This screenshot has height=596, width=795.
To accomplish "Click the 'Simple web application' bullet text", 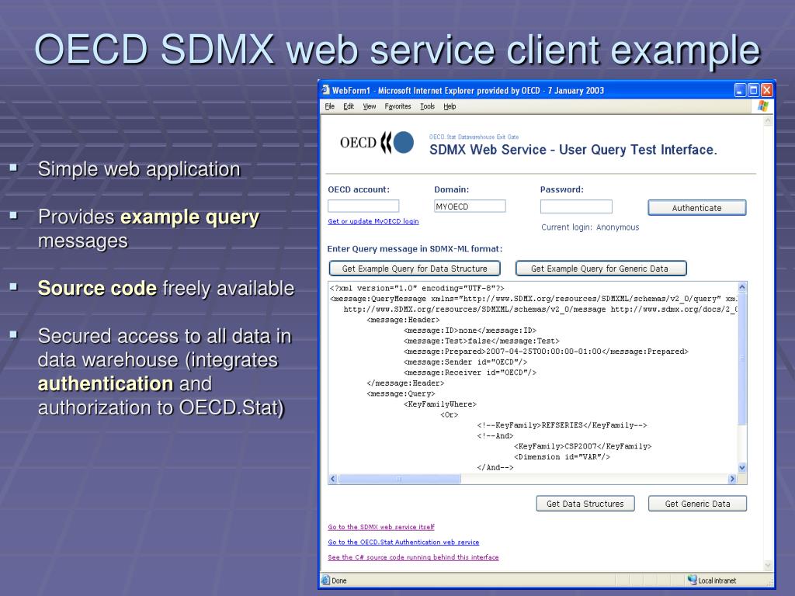I will point(139,169).
